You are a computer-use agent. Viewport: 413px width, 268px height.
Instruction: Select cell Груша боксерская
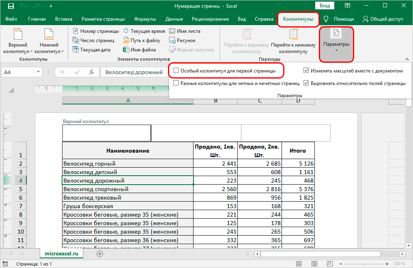[x=128, y=206]
